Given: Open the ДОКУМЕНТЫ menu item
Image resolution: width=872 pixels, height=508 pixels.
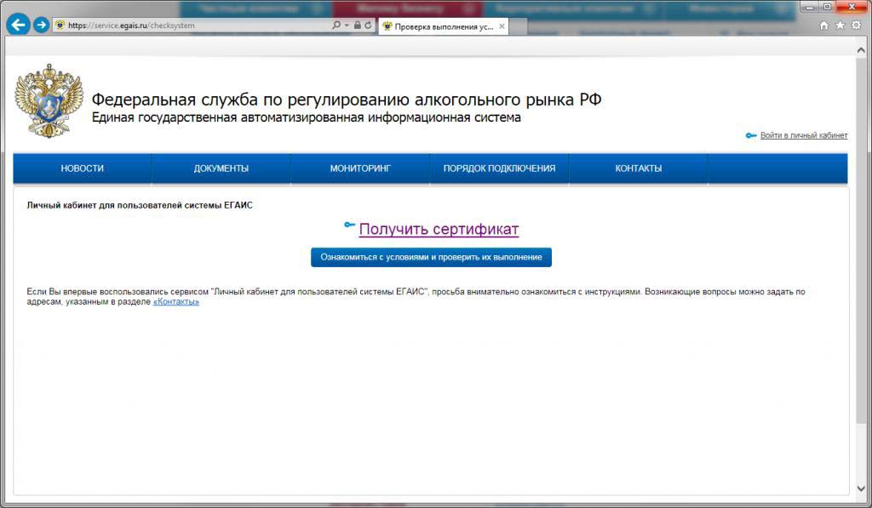Looking at the screenshot, I should click(221, 168).
